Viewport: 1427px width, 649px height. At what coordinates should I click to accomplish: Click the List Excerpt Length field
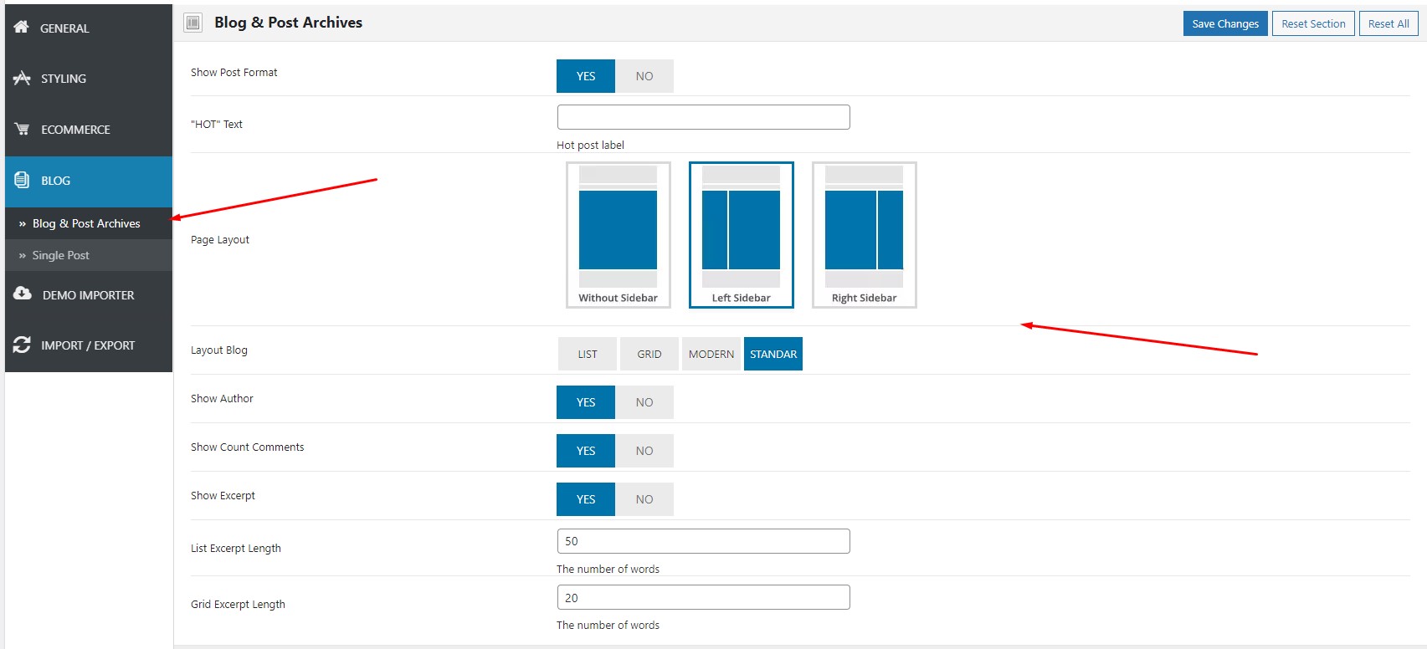coord(704,541)
